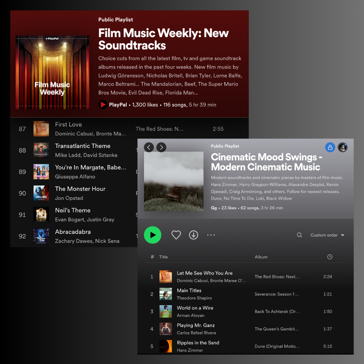Screen dimensions: 364x364
Task: Like the playlist with heart icon
Action: (x=176, y=235)
